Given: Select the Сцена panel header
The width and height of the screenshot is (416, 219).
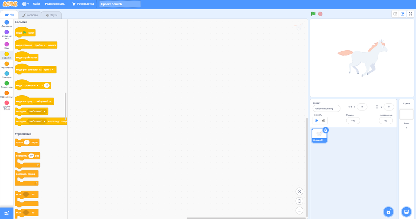Looking at the screenshot, I should click(406, 104).
